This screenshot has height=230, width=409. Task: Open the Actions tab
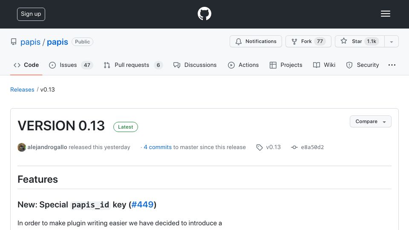pos(243,65)
